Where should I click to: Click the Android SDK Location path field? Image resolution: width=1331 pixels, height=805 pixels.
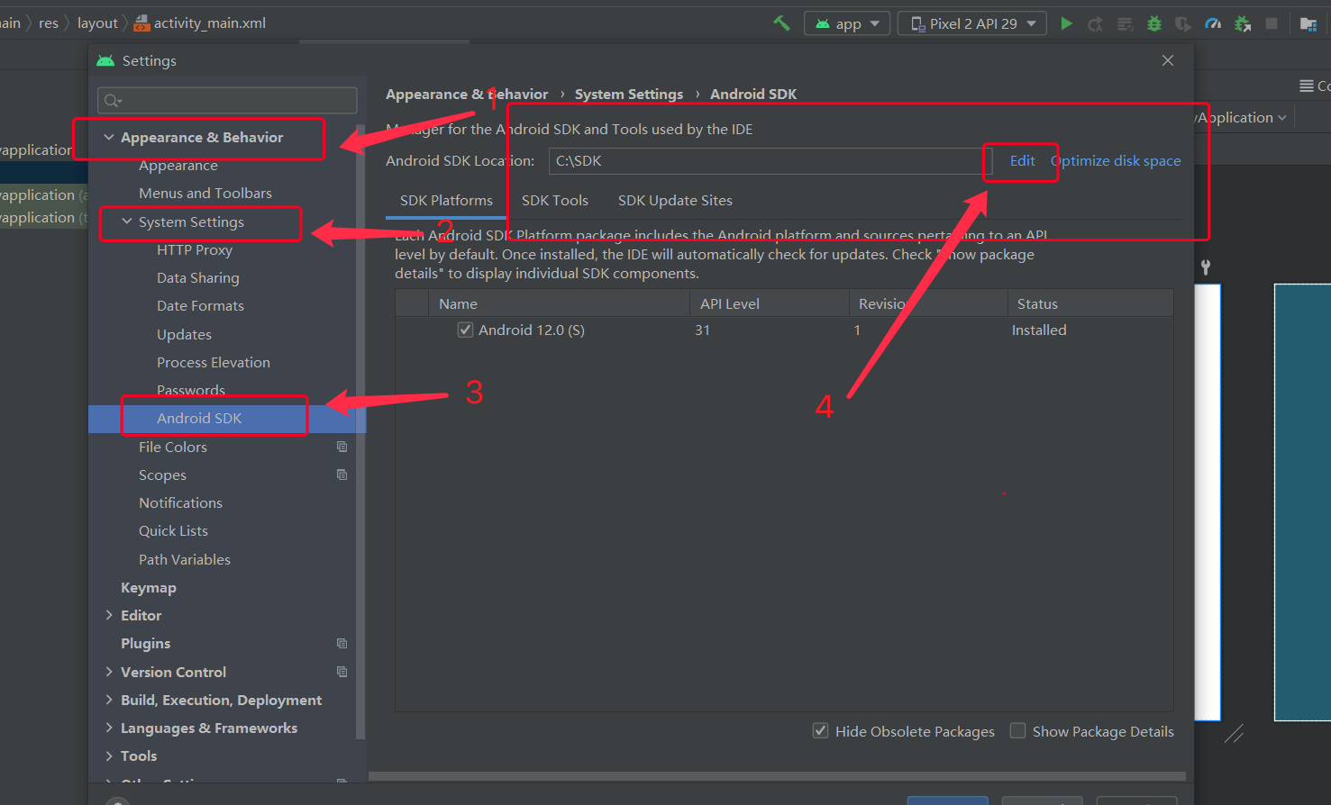click(x=770, y=161)
